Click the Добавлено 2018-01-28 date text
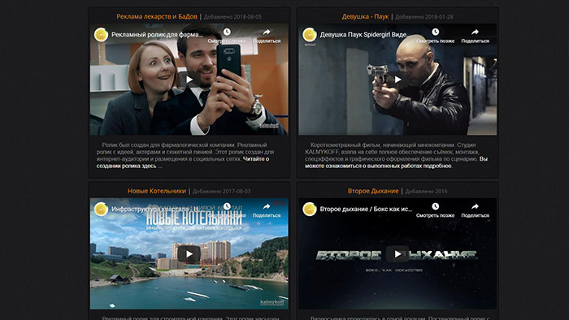The width and height of the screenshot is (569, 320). (423, 17)
